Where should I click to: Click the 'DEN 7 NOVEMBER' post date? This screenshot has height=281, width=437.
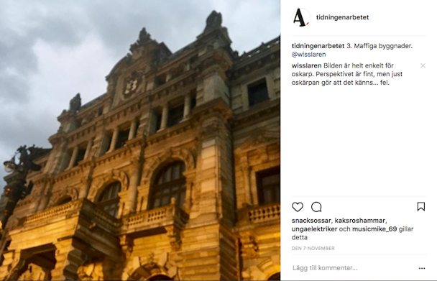313,249
